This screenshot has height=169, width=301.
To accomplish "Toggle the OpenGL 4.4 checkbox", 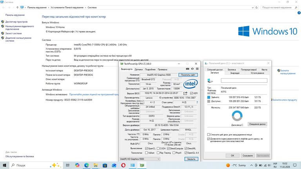I will click(186, 153).
